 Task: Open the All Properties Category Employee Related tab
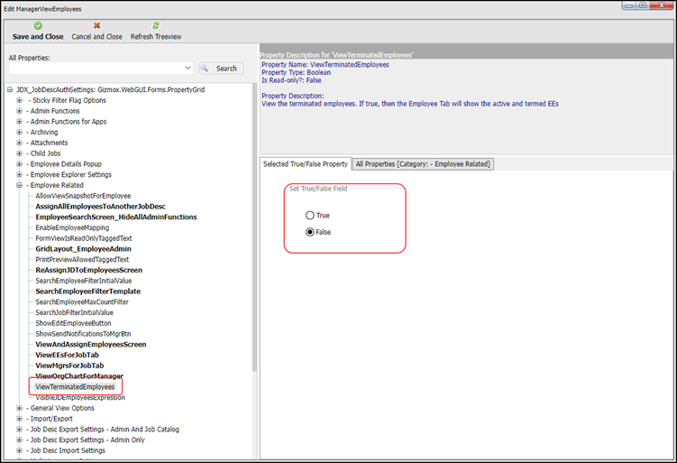pos(423,164)
